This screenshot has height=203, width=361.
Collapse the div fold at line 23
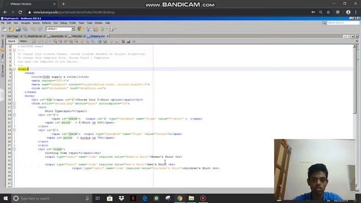[14, 130]
